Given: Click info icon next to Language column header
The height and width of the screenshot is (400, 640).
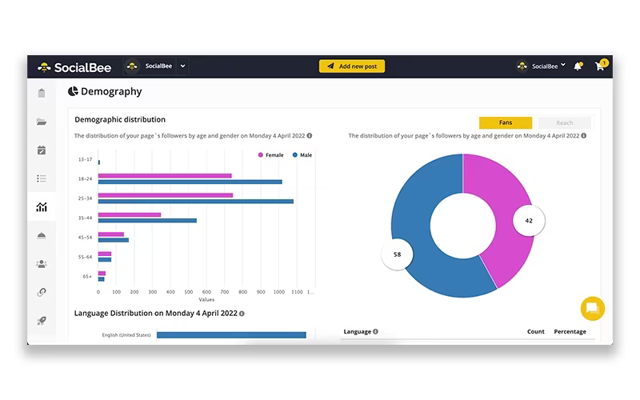Looking at the screenshot, I should (375, 331).
